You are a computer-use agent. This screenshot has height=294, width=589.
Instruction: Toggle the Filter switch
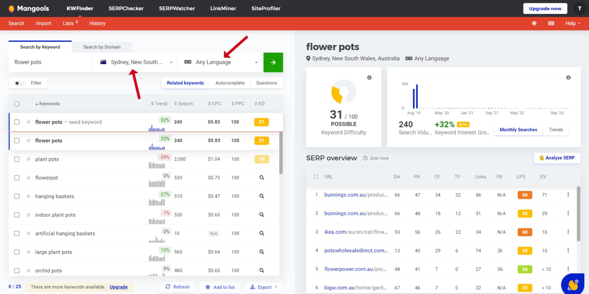[19, 83]
